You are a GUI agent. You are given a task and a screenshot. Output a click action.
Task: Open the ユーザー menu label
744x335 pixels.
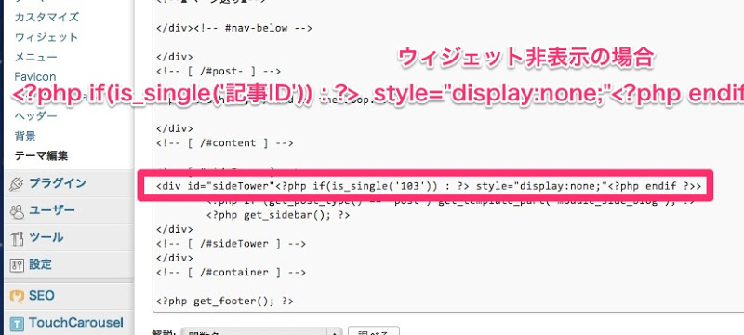pos(52,210)
